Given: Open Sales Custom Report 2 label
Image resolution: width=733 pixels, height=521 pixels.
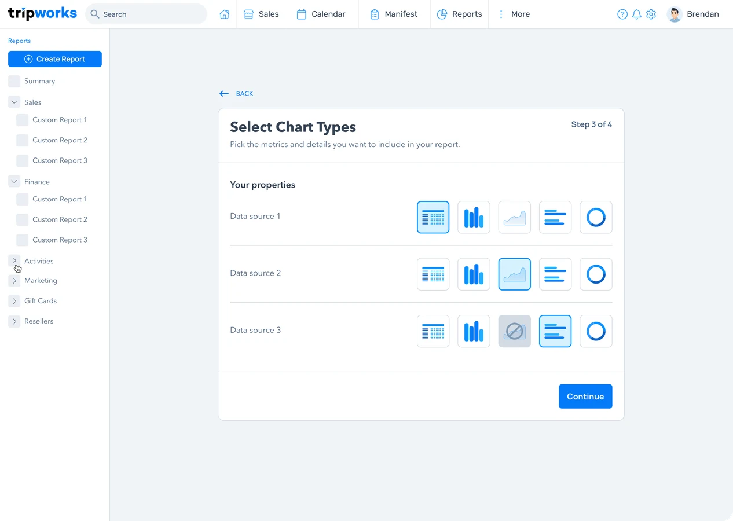Looking at the screenshot, I should [60, 140].
